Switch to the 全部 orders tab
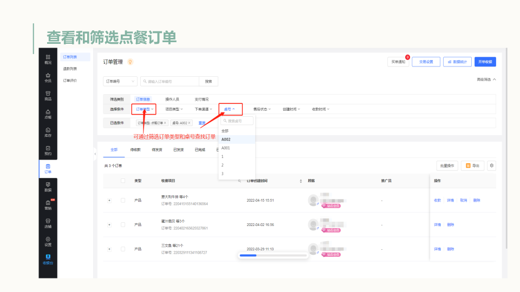This screenshot has width=520, height=292. (x=114, y=150)
